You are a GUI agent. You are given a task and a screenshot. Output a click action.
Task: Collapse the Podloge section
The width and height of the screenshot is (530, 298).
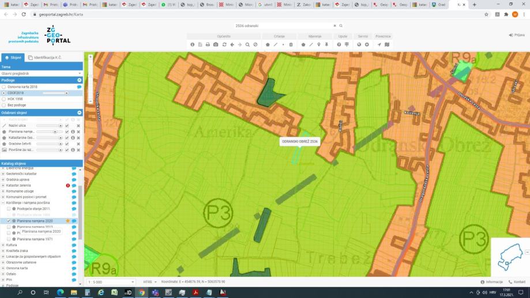tap(80, 80)
